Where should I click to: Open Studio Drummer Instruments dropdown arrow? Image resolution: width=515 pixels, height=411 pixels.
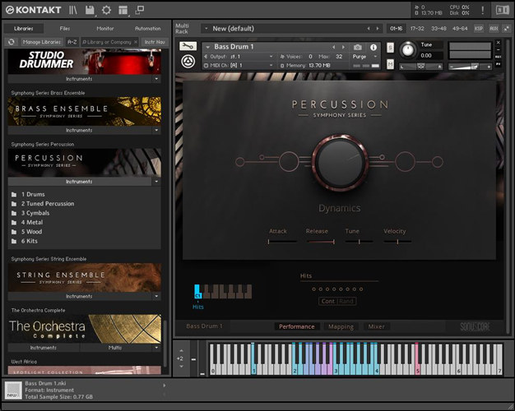pyautogui.click(x=156, y=79)
